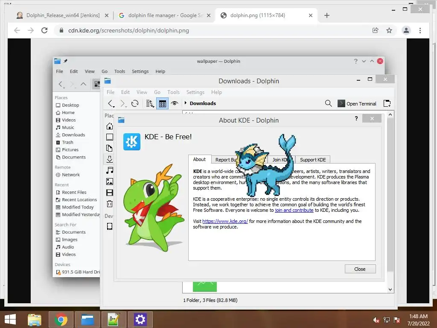Select Music in wallpaper Dolphin places
The height and width of the screenshot is (328, 437).
pos(65,127)
